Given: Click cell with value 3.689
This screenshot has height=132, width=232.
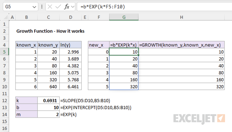Looking at the screenshot, I should tap(70, 59).
